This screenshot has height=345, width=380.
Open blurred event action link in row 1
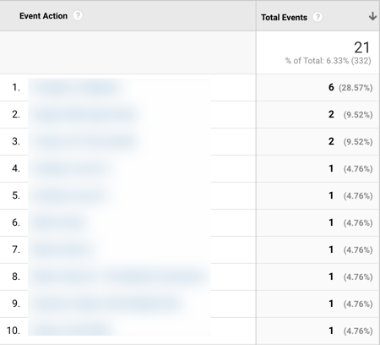coord(75,87)
